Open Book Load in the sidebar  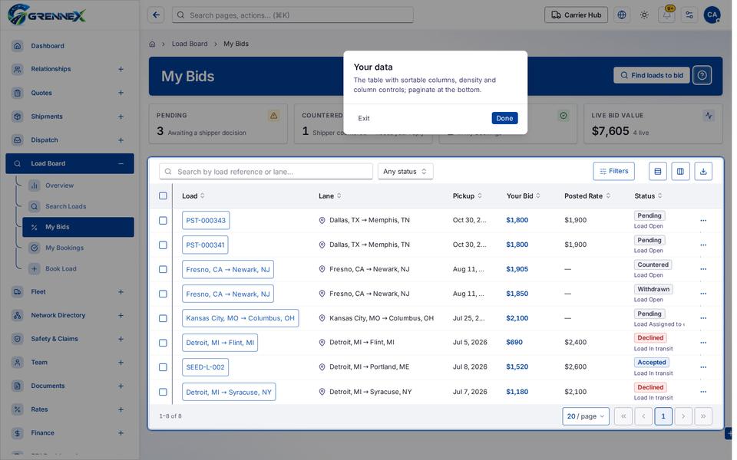[x=78, y=268]
